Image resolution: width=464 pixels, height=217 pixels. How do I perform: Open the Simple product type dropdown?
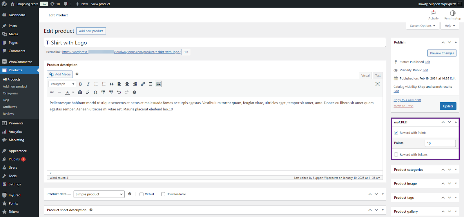pos(99,194)
